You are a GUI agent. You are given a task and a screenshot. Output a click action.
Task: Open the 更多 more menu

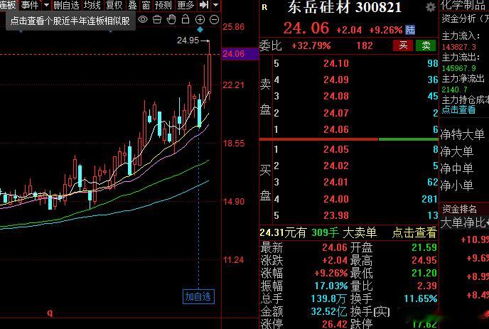point(186,5)
